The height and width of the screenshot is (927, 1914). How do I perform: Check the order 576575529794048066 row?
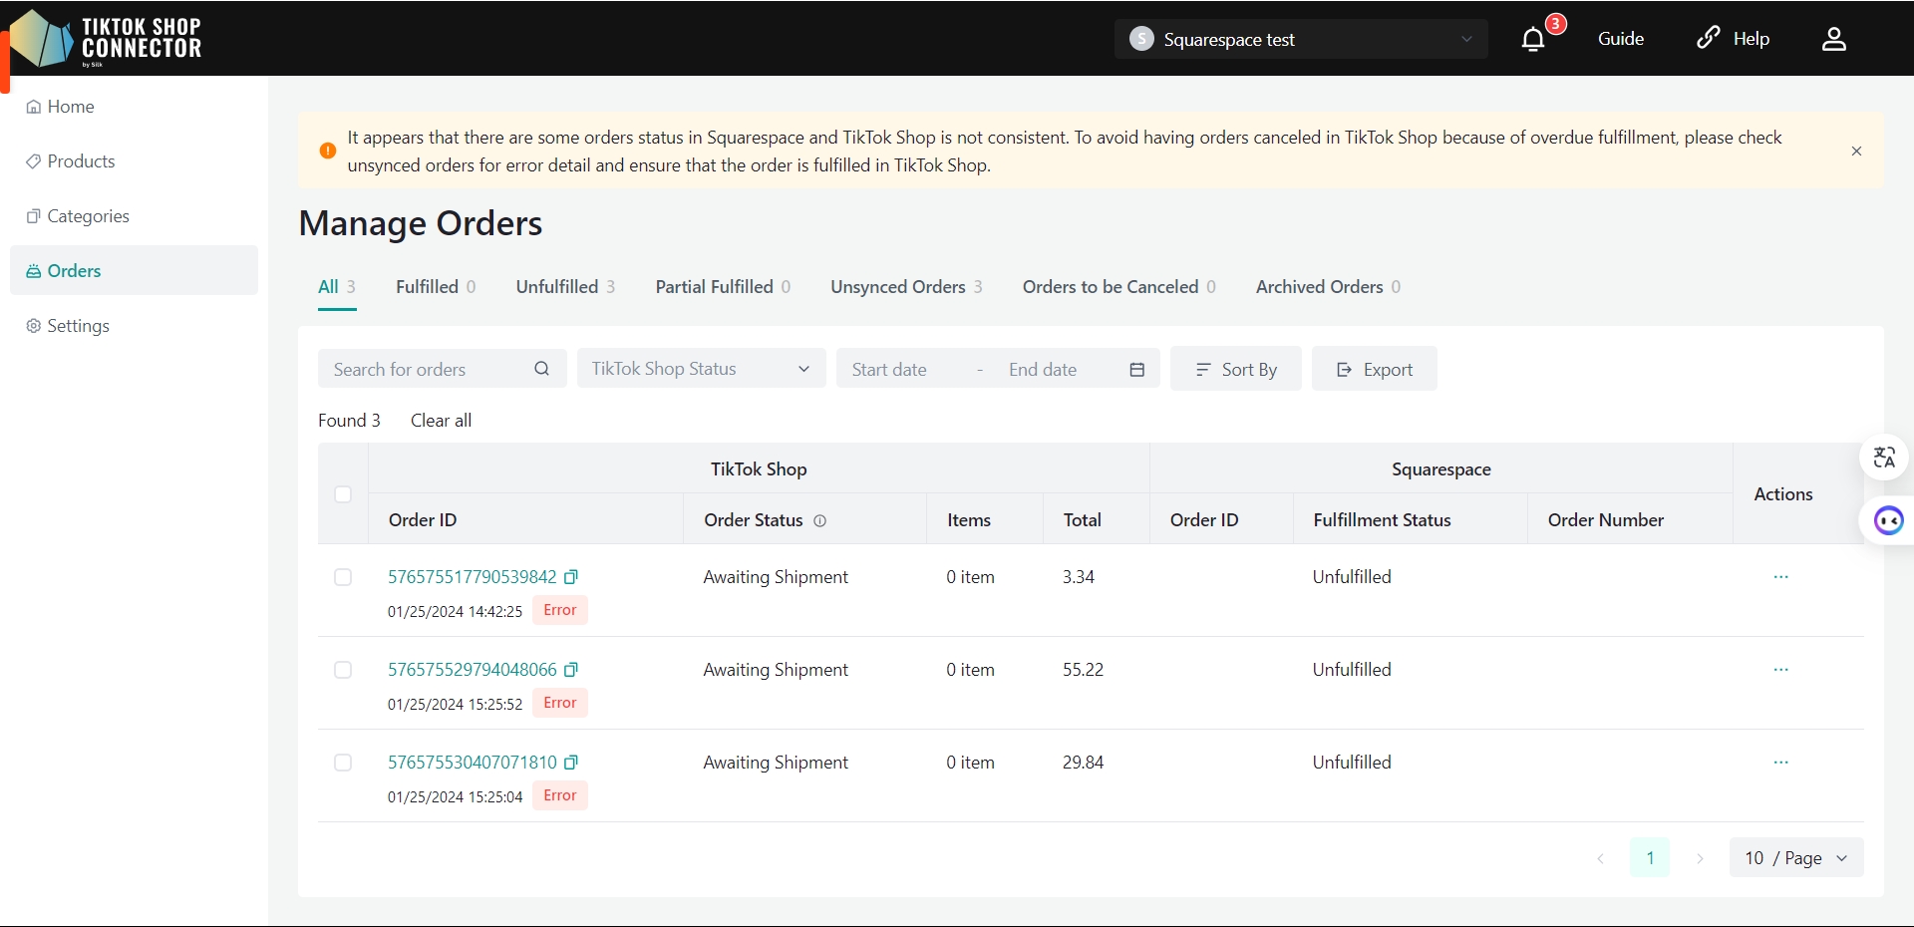coord(343,670)
